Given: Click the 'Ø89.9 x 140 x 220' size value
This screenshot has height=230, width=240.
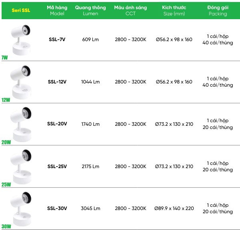Looking at the screenshot, I should (x=174, y=208).
